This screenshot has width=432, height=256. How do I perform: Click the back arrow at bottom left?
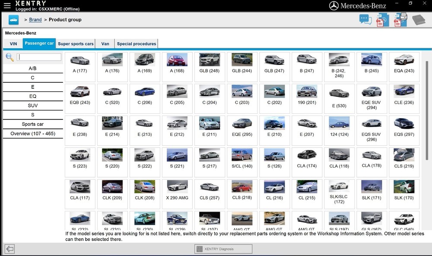[x=9, y=249]
